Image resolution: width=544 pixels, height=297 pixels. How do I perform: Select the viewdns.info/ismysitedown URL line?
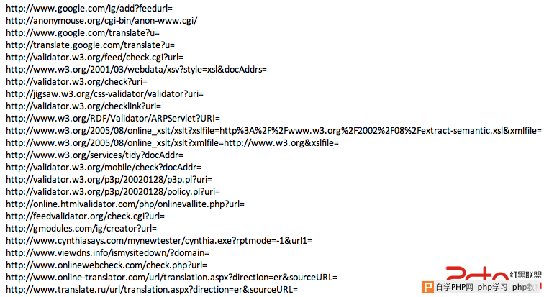[x=107, y=253]
